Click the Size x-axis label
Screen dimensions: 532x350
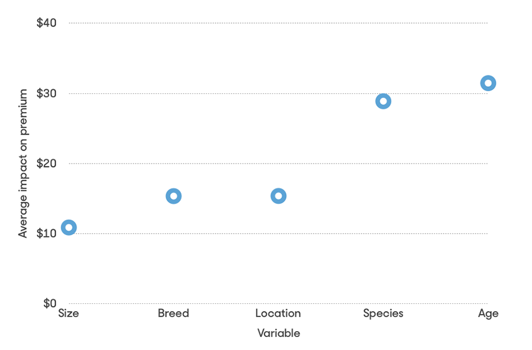coord(69,313)
